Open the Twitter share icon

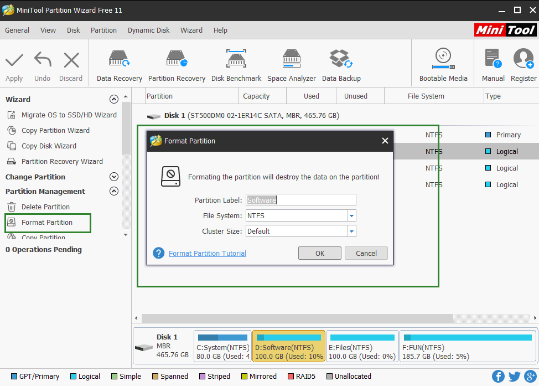click(x=514, y=377)
